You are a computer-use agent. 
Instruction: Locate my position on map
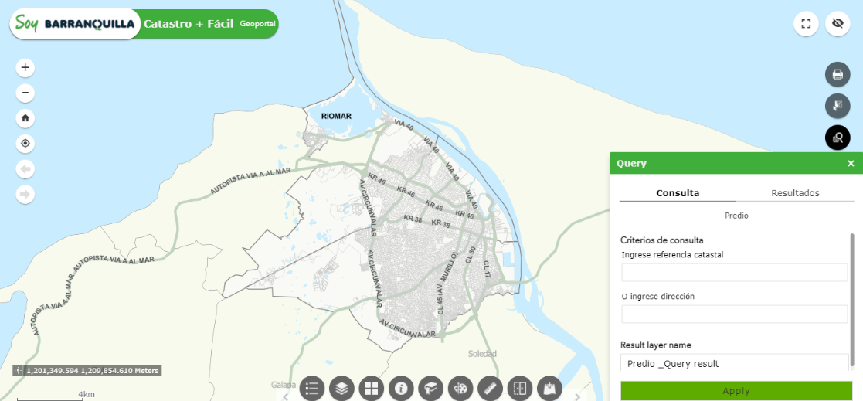25,144
